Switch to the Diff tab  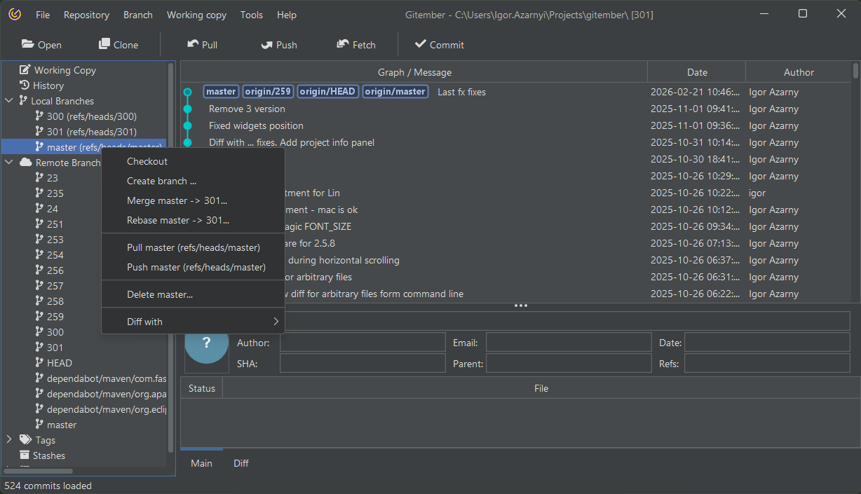(241, 463)
